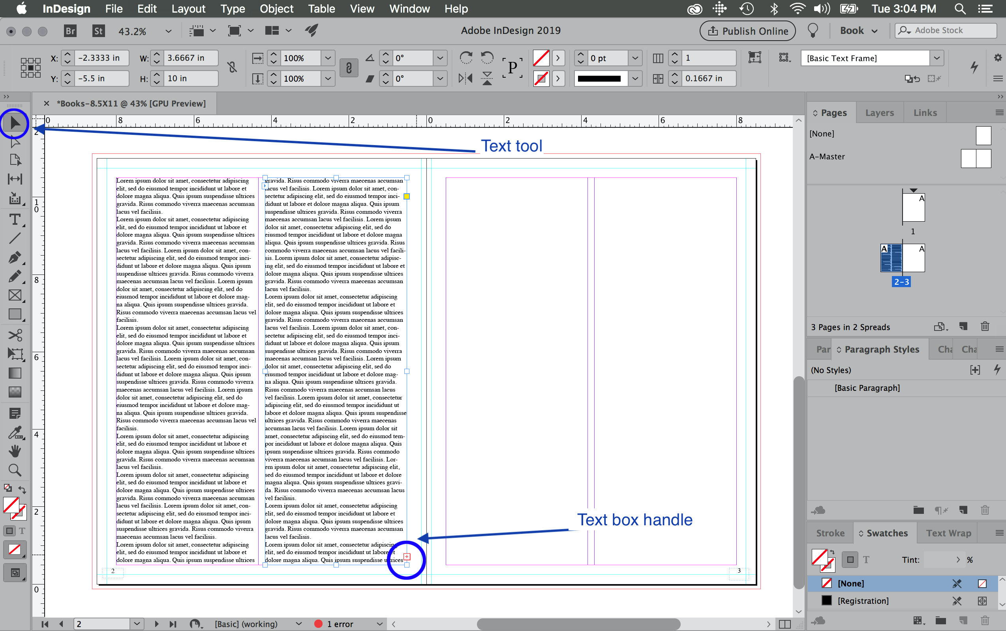Toggle constrain proportions for scaling link
This screenshot has width=1006, height=631.
tap(349, 68)
